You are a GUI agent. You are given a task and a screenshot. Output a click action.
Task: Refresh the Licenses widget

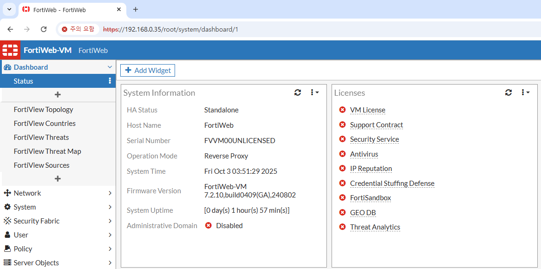(508, 92)
